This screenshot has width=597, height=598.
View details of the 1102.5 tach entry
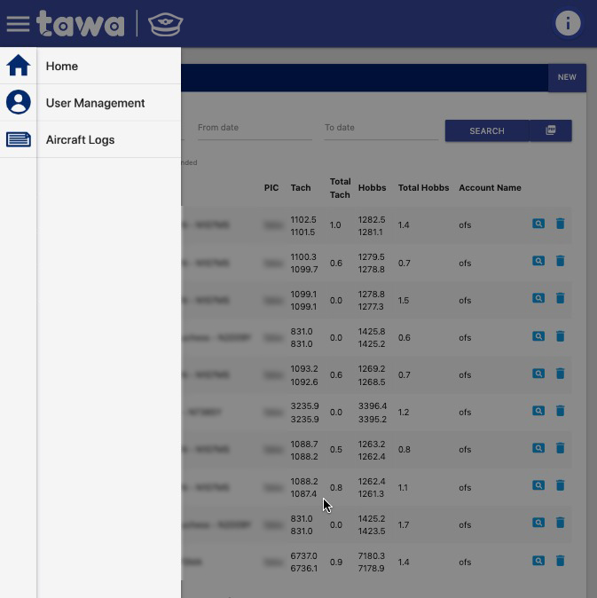point(538,224)
